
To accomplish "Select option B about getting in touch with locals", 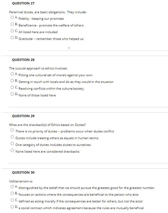I will [x=12, y=80].
